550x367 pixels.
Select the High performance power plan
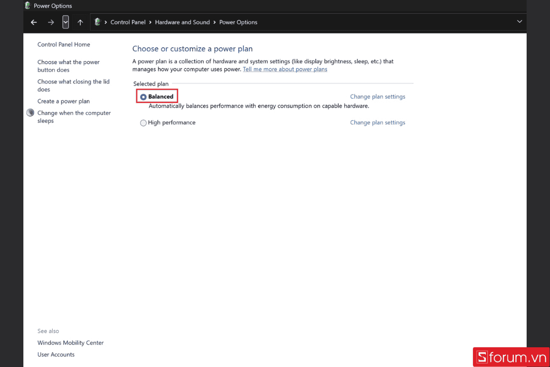pyautogui.click(x=143, y=123)
